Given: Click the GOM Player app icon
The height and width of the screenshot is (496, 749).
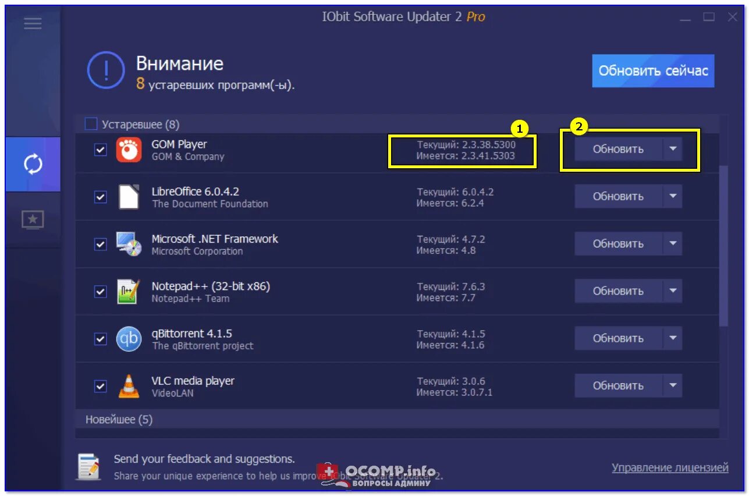Looking at the screenshot, I should (129, 150).
